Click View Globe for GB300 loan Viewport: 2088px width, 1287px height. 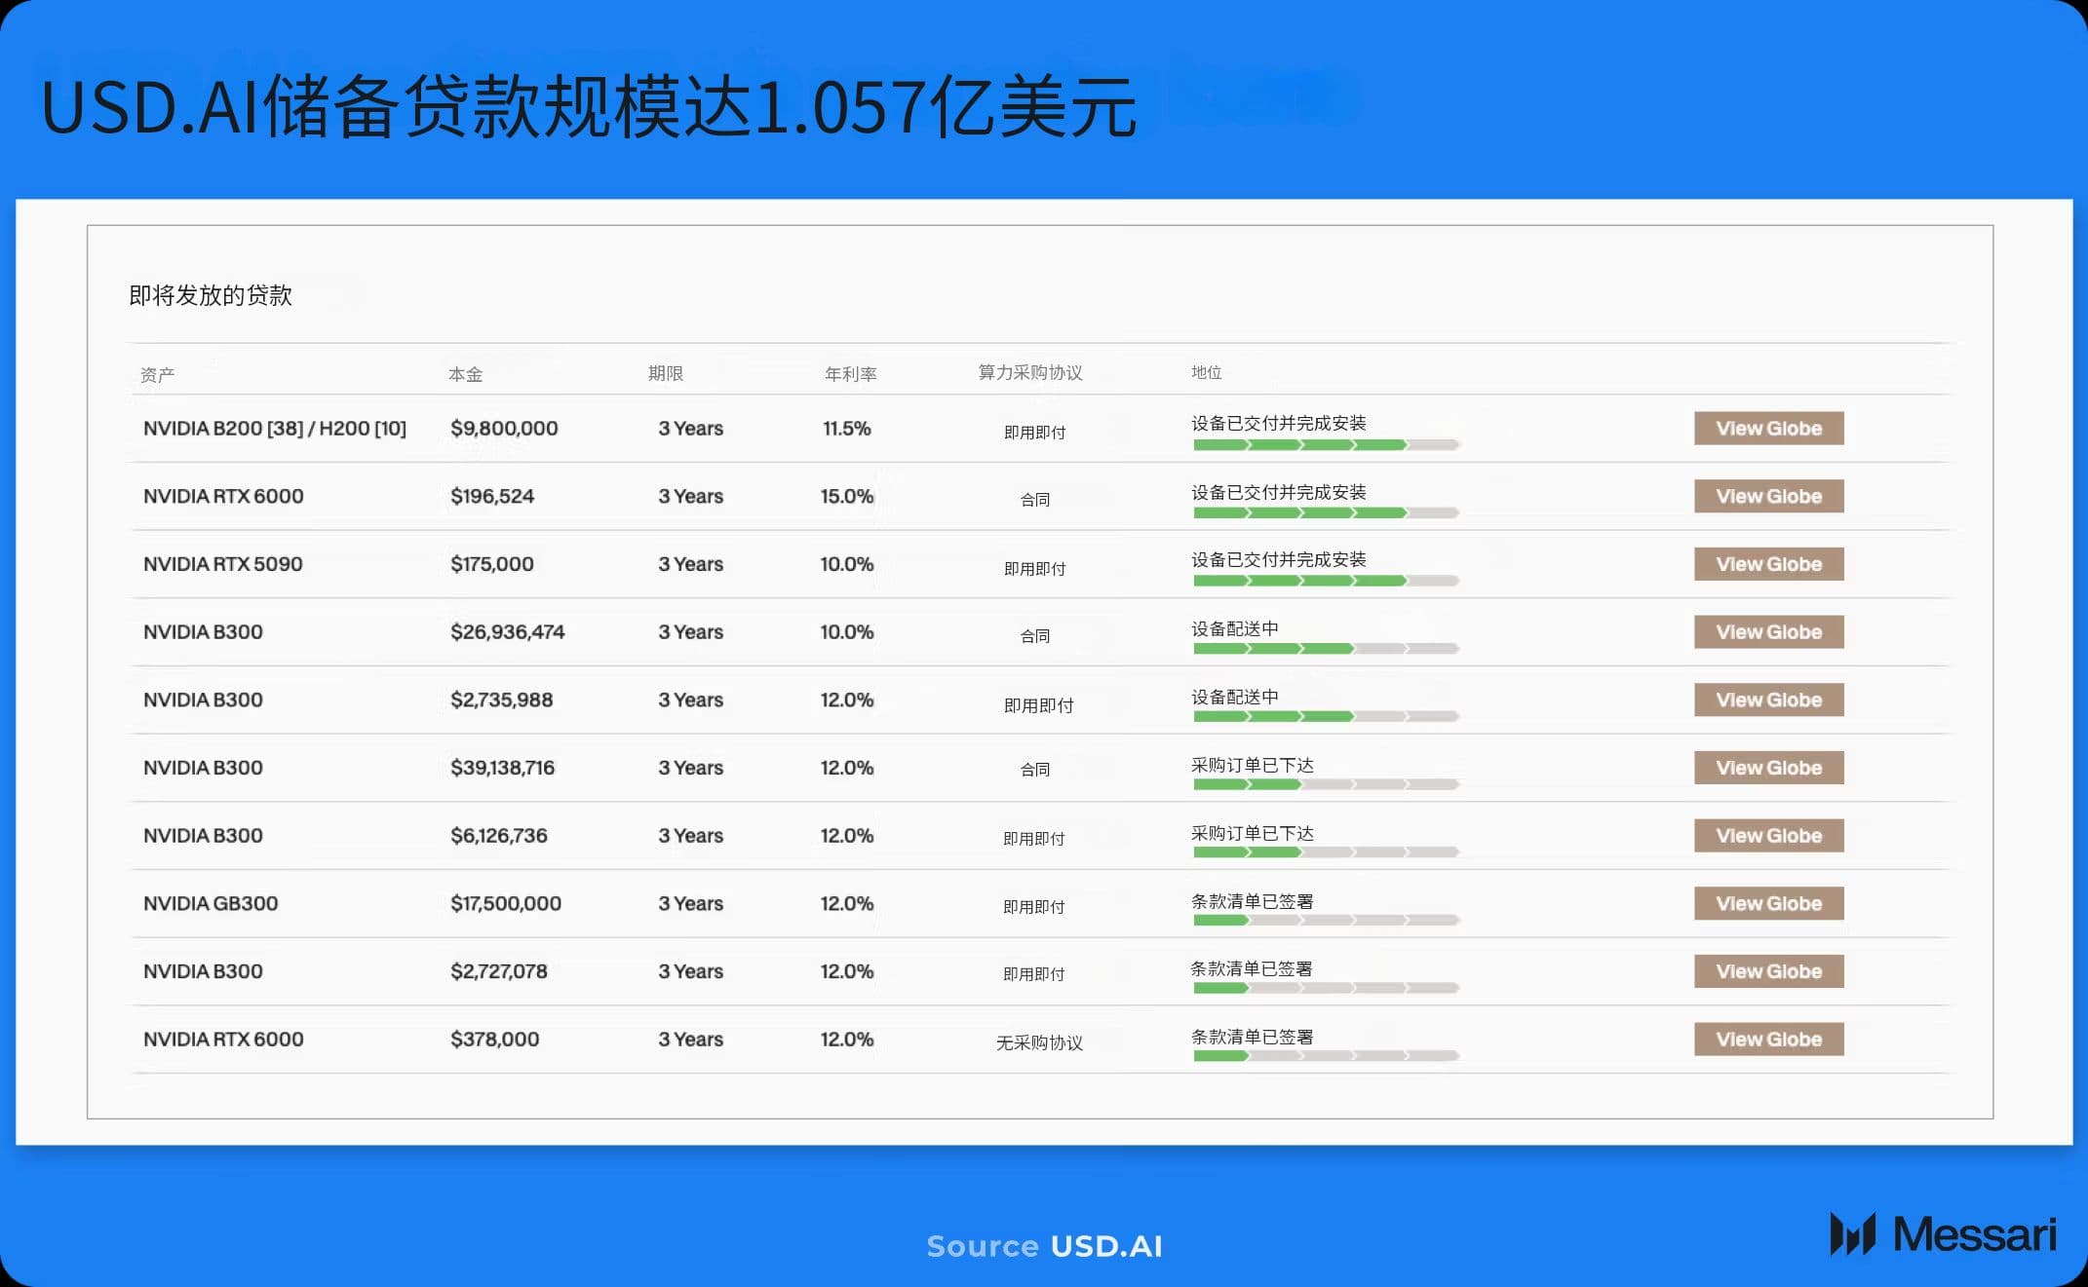tap(1768, 904)
